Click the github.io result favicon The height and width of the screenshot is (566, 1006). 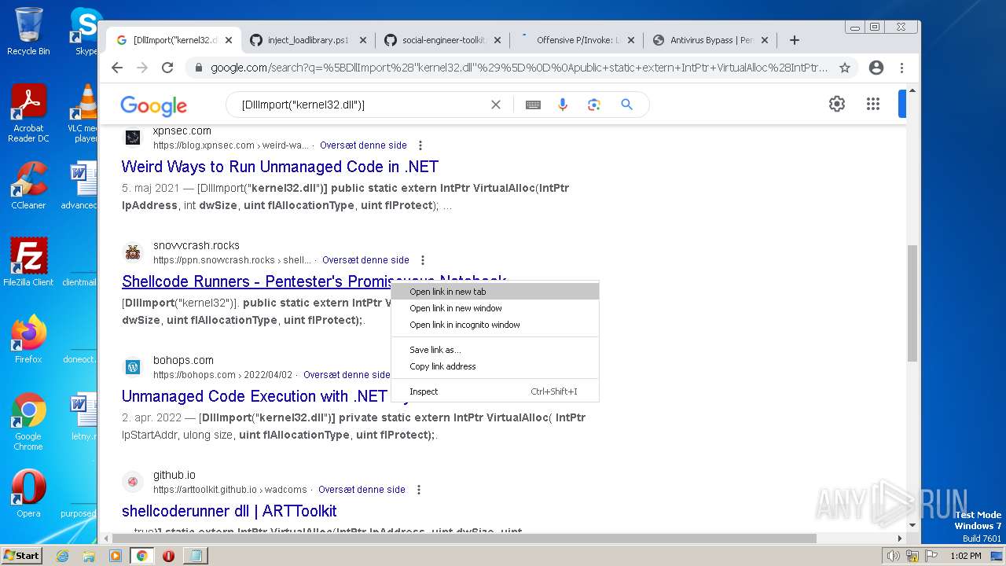133,482
